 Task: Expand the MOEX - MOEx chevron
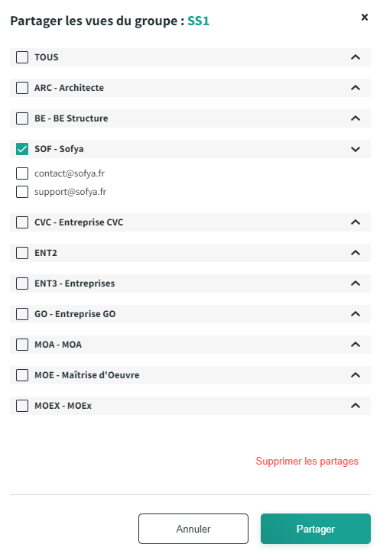pyautogui.click(x=356, y=406)
